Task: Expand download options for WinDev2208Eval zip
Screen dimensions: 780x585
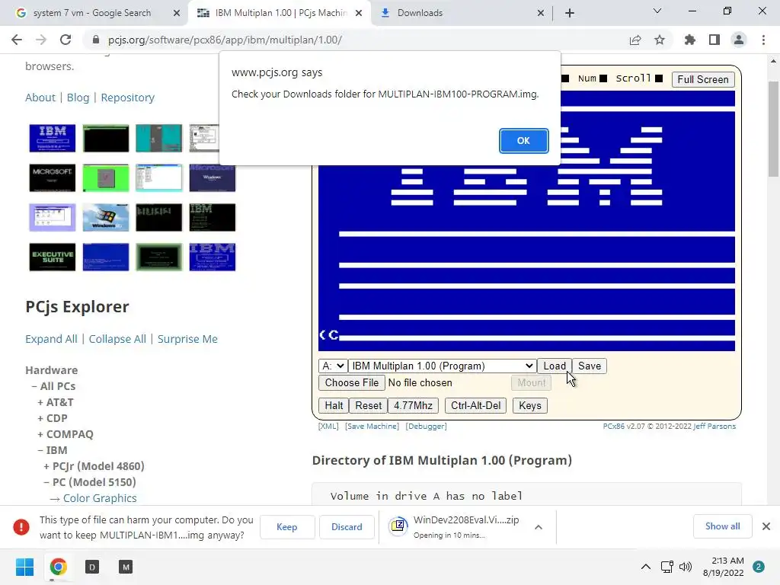Action: tap(539, 527)
